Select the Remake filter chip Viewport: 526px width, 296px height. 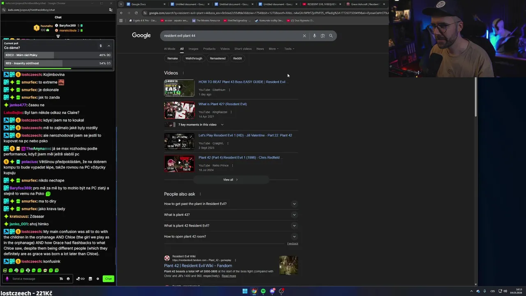173,58
